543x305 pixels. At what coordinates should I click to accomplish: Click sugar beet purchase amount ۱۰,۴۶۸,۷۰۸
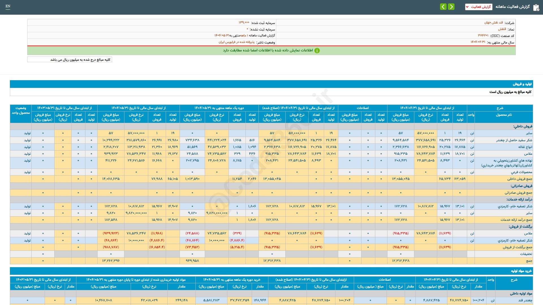pyautogui.click(x=104, y=300)
